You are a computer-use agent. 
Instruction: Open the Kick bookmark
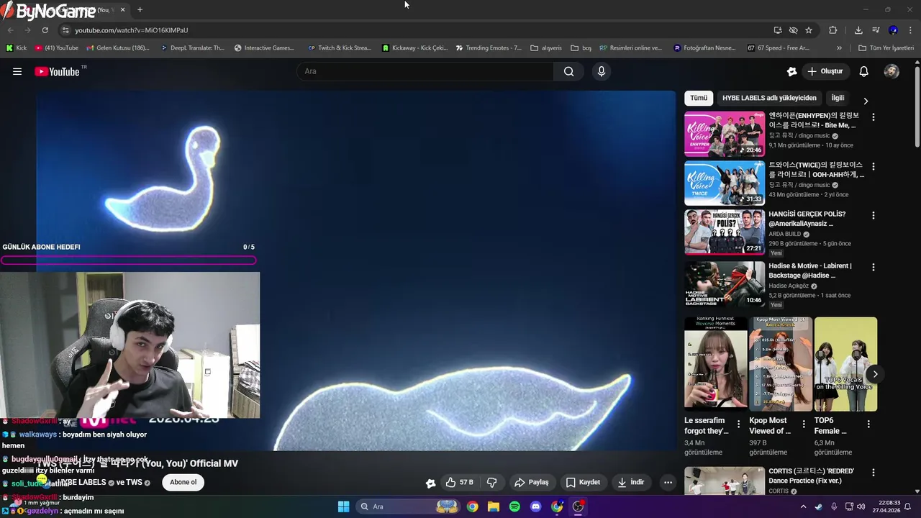point(16,48)
